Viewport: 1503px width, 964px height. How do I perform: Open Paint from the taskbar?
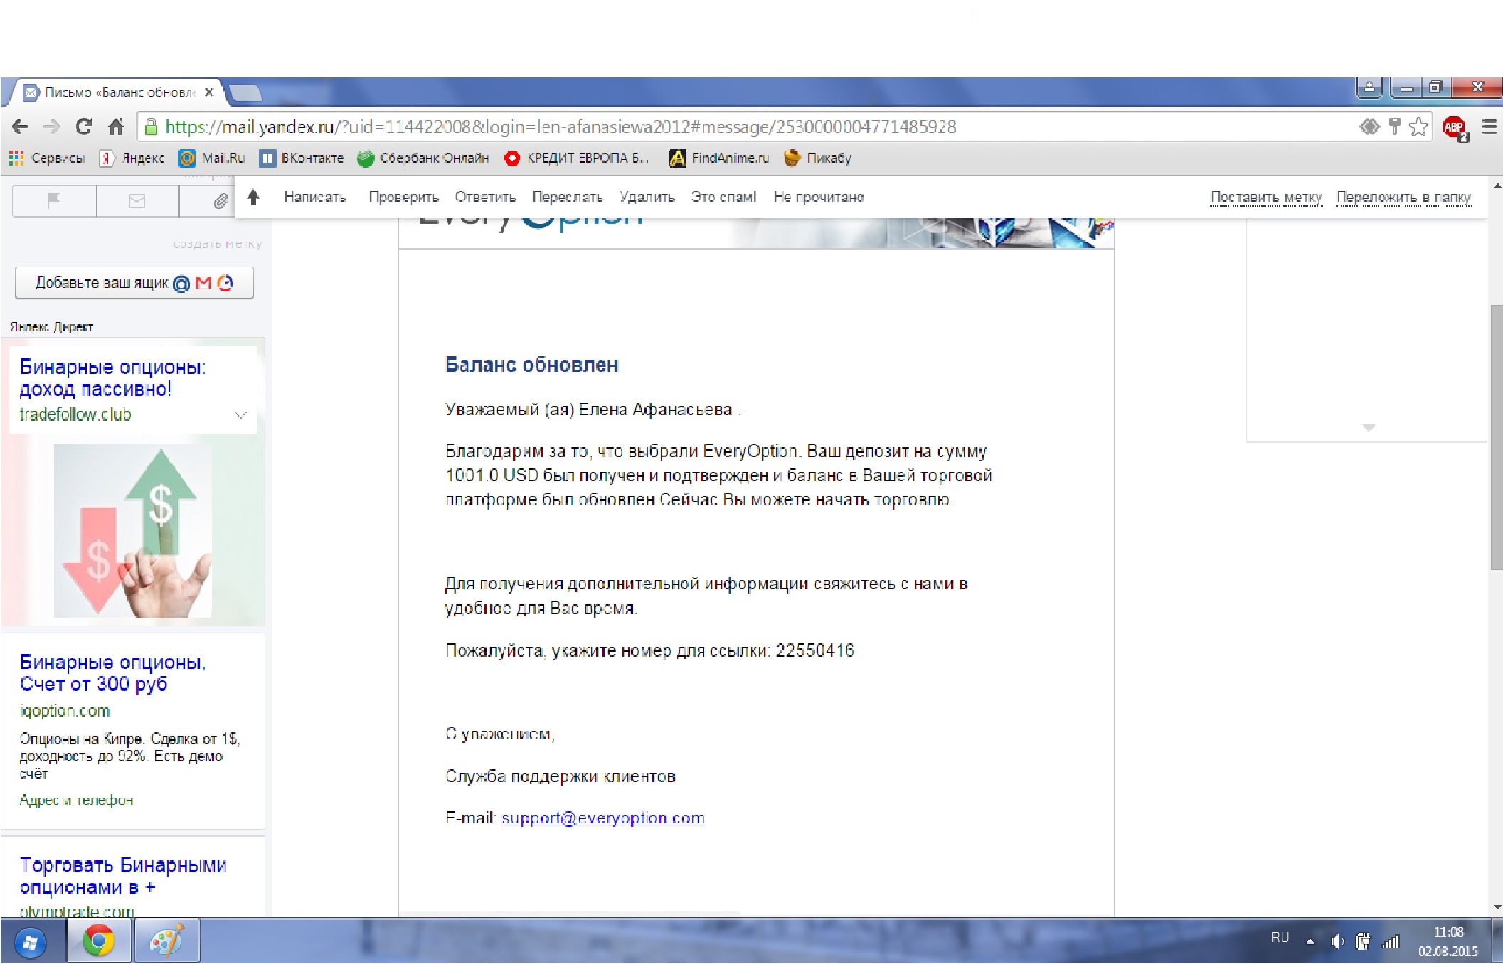pos(166,941)
